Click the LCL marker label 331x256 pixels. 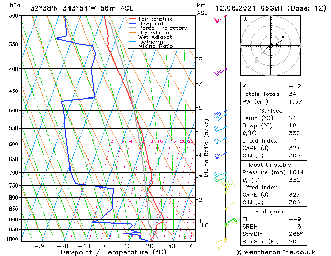[x=206, y=225]
